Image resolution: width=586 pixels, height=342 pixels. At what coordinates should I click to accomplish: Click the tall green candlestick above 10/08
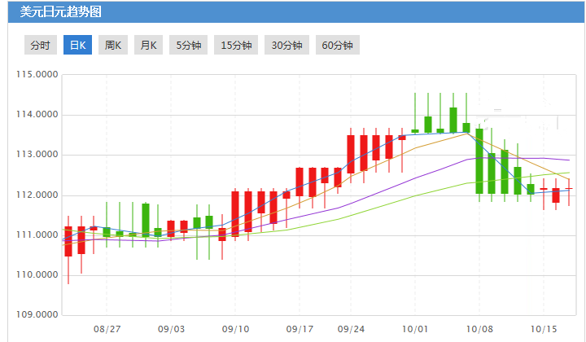479,160
